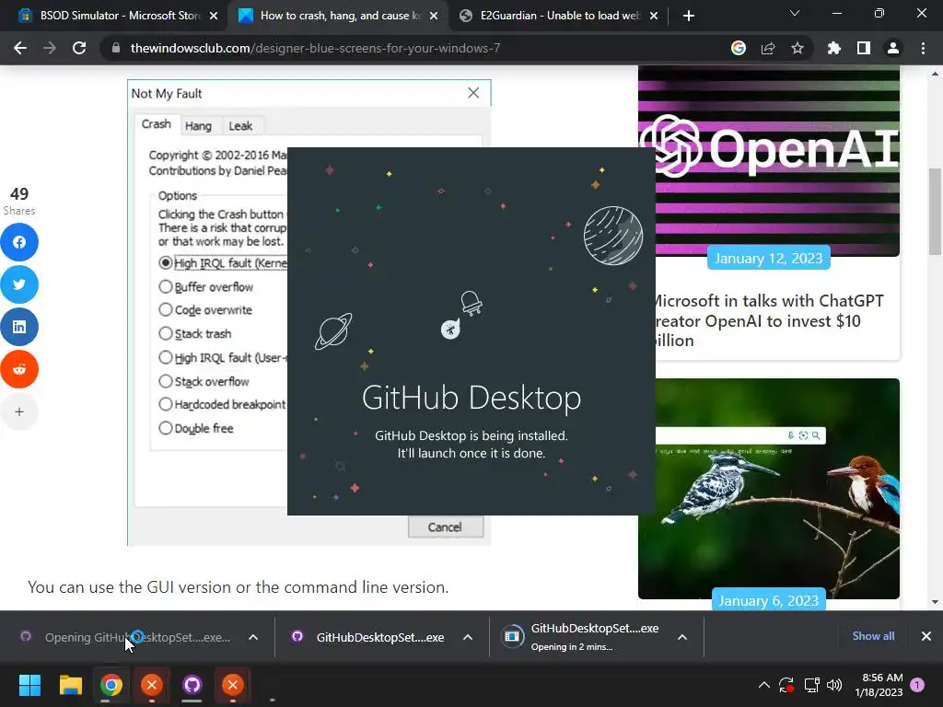Screen dimensions: 943x707
Task: View site info padlock icon
Action: [x=116, y=48]
